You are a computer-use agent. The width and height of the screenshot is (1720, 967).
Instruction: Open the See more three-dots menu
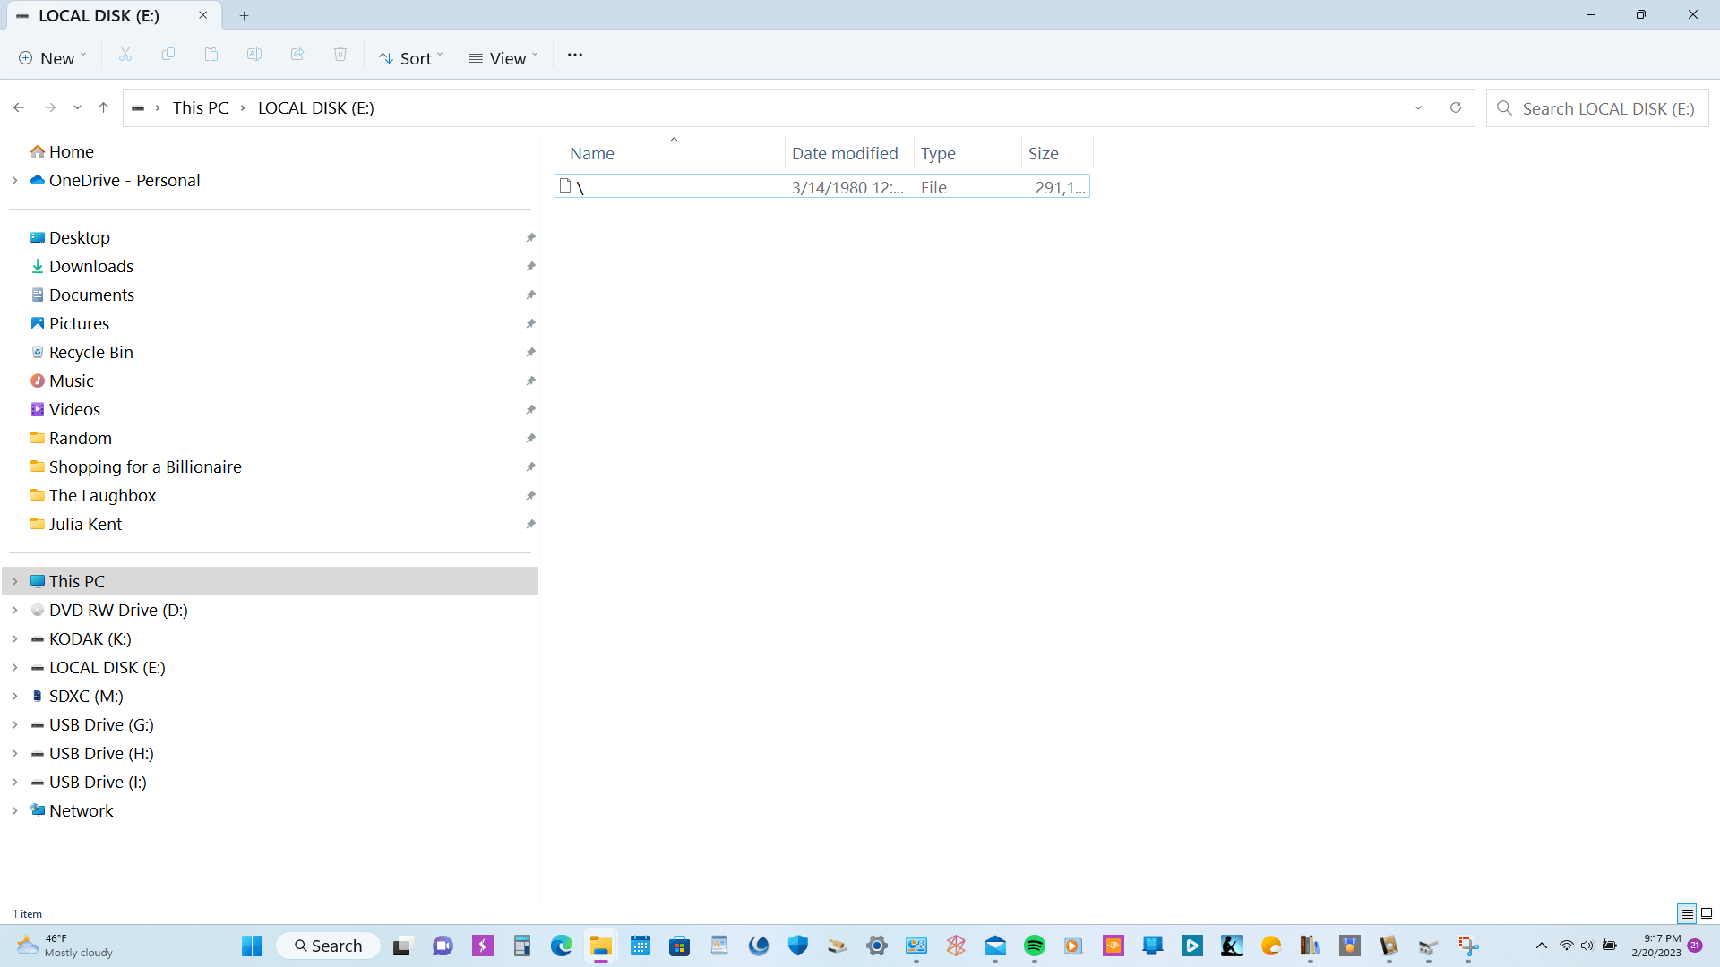coord(575,56)
